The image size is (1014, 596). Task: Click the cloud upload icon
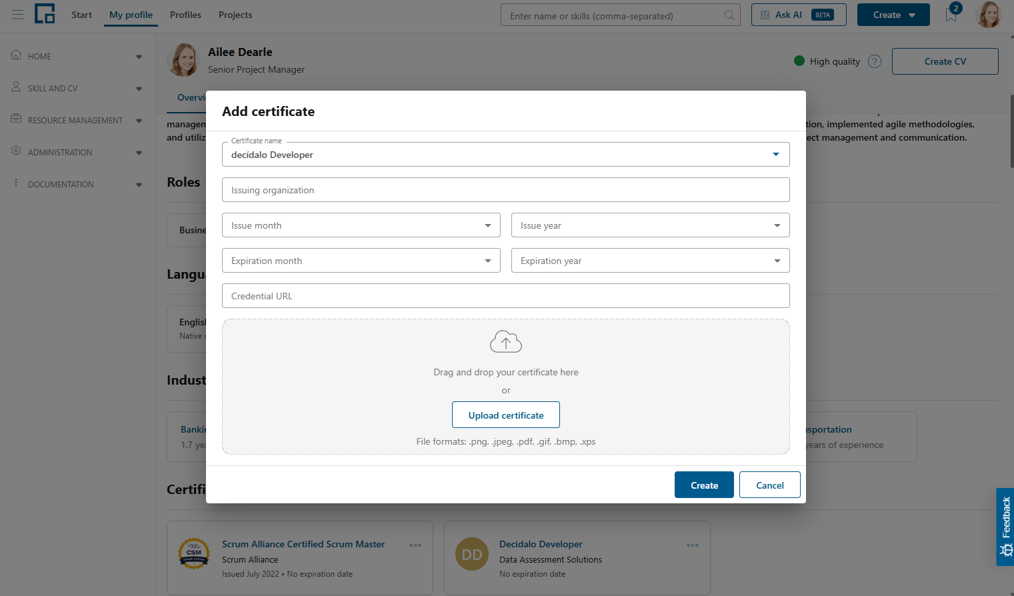click(506, 342)
